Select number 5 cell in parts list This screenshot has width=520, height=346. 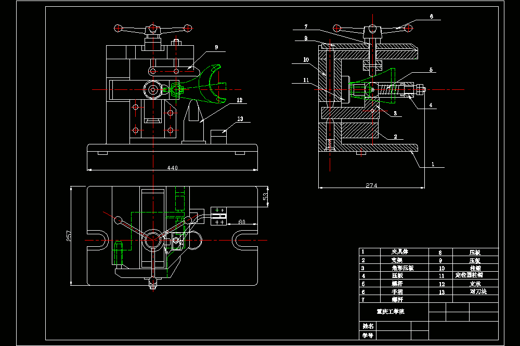369,284
